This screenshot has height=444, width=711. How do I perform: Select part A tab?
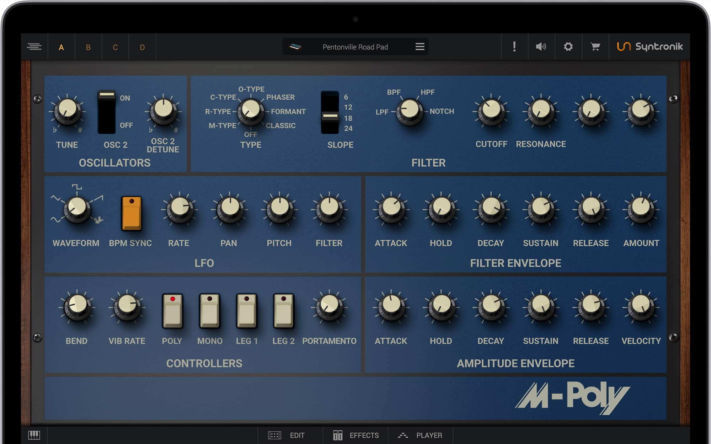[x=61, y=47]
